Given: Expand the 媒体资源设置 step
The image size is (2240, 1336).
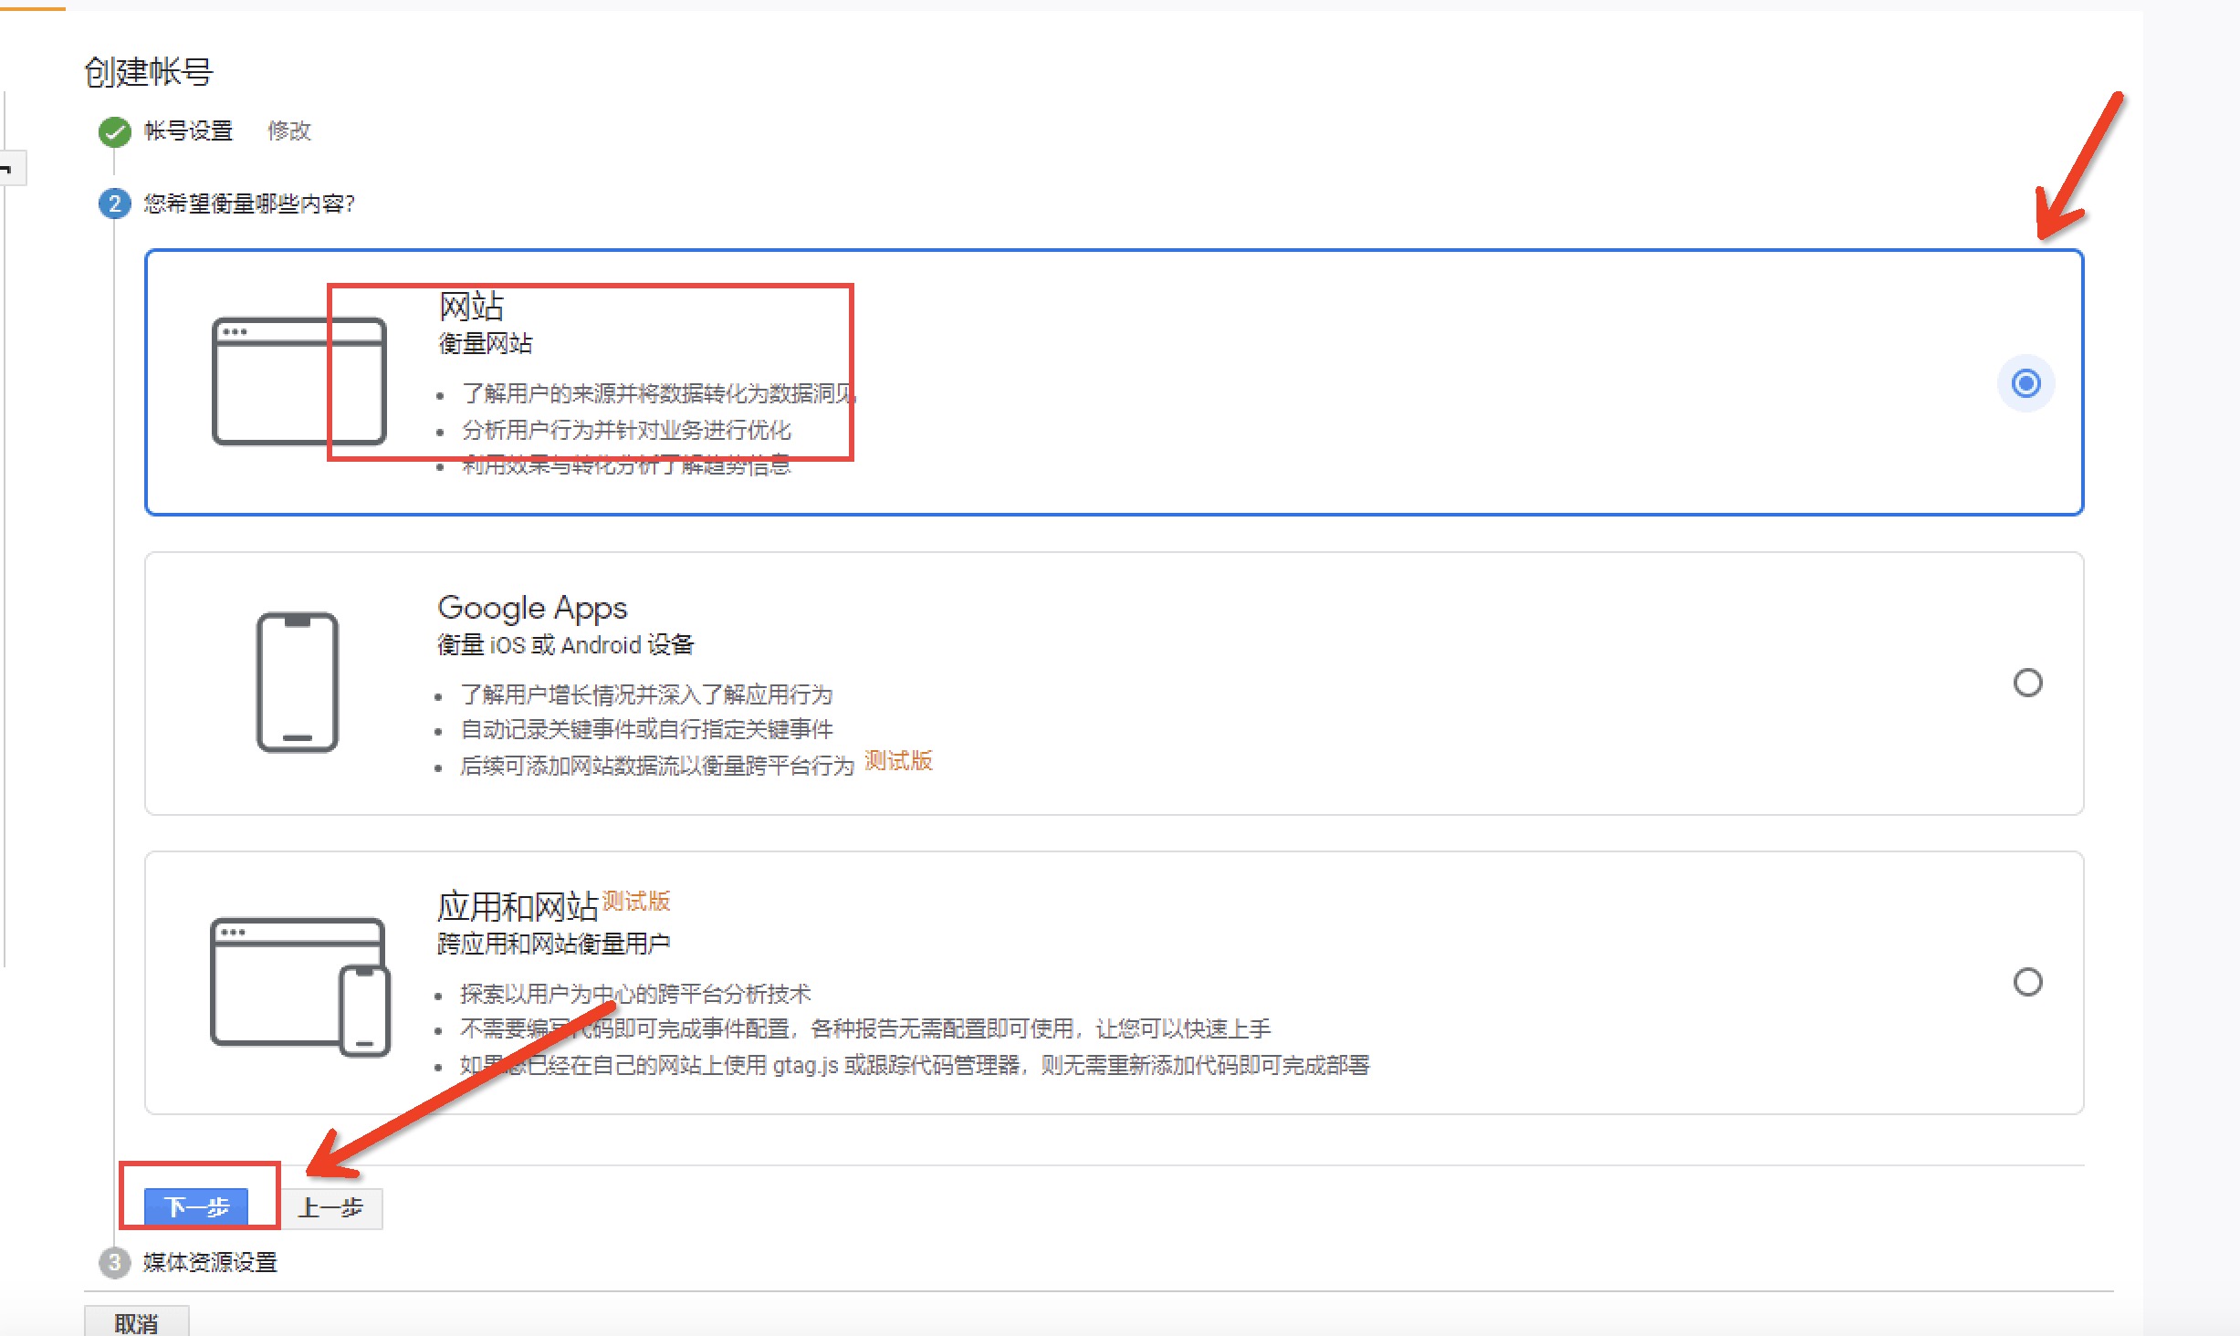Looking at the screenshot, I should point(210,1262).
